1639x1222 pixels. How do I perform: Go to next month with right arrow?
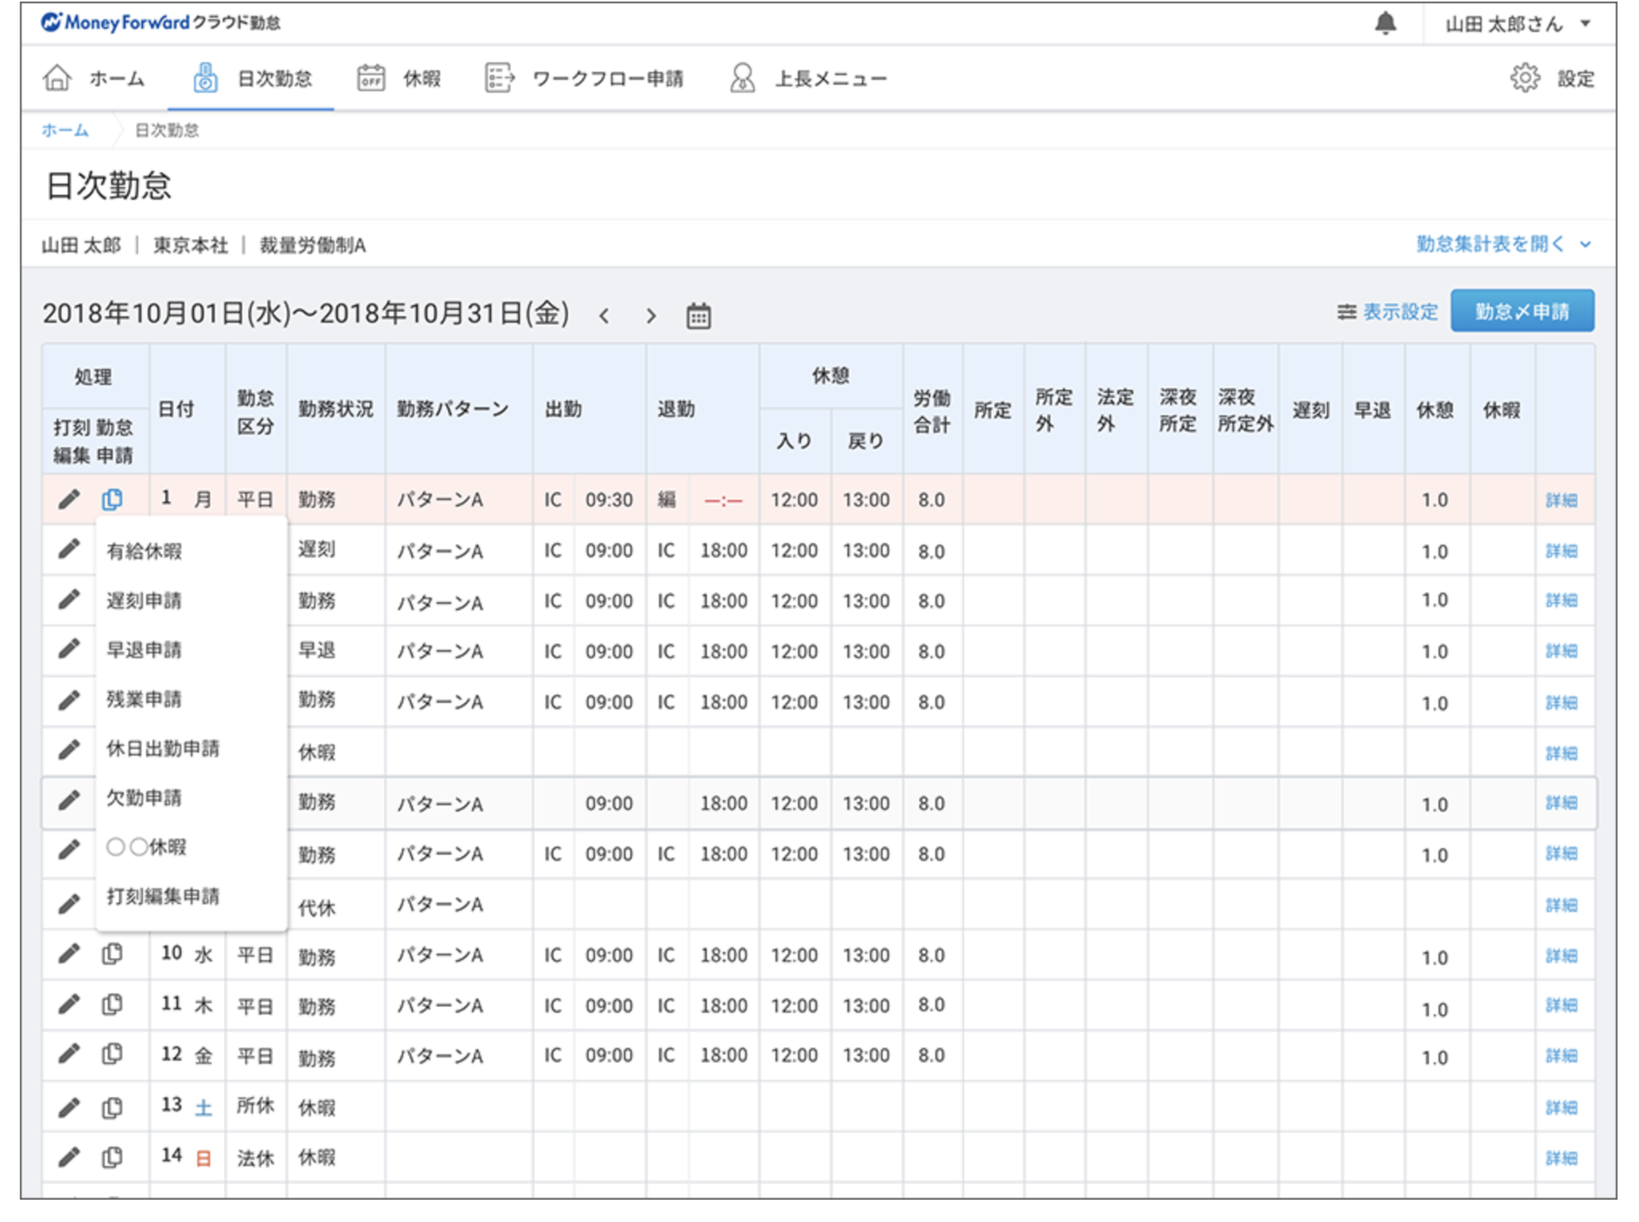tap(650, 316)
